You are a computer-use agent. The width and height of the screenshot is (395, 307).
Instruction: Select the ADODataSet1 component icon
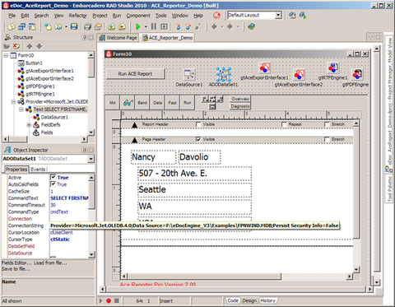tap(223, 75)
